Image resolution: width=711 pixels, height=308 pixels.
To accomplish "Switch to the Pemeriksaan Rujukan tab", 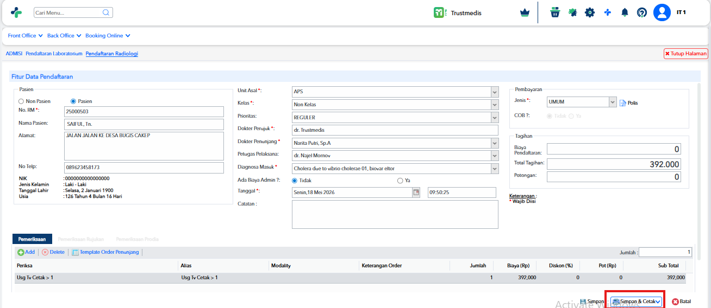I will pos(80,239).
